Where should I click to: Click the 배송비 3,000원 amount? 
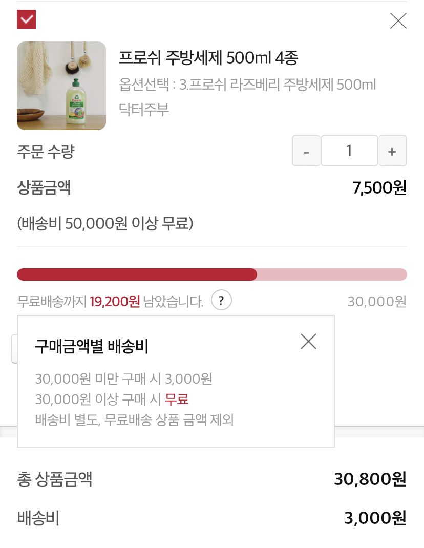(375, 518)
